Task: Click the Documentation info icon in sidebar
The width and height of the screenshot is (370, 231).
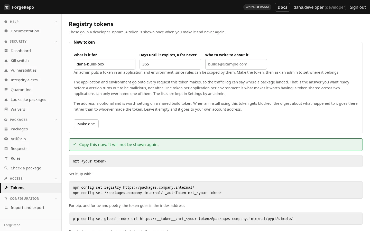Action: 6,31
